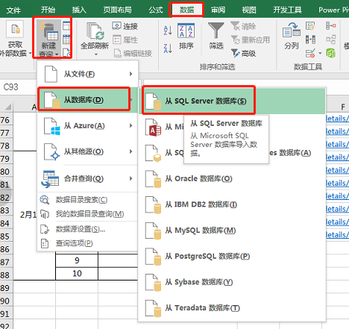The height and width of the screenshot is (329, 349).
Task: Click 分列 (Text to Columns)
Action: click(x=292, y=37)
